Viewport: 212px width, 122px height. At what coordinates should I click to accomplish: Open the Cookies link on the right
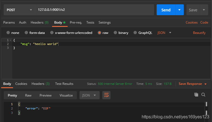191,23
